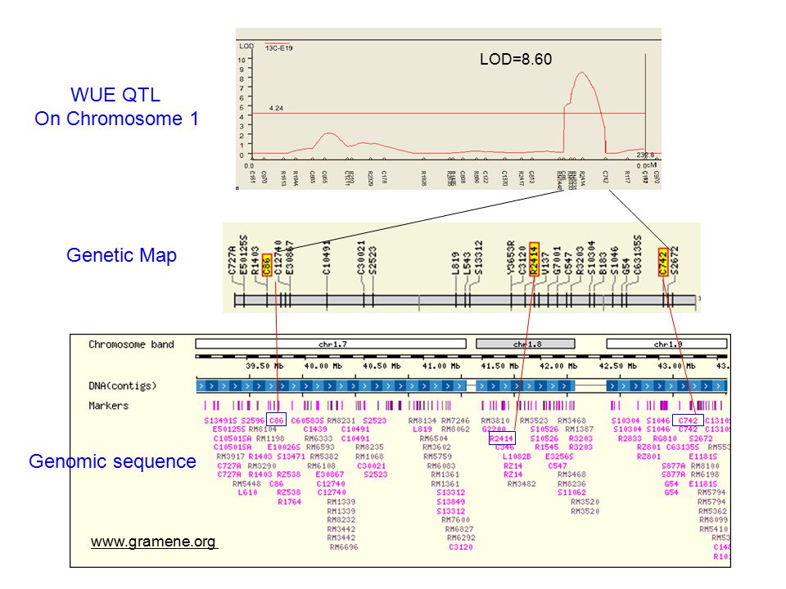Click marker RM6083 in genomic sequence
Viewport: 786px width, 589px height.
441,465
